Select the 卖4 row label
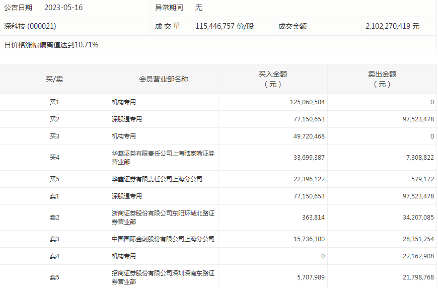 (54, 256)
